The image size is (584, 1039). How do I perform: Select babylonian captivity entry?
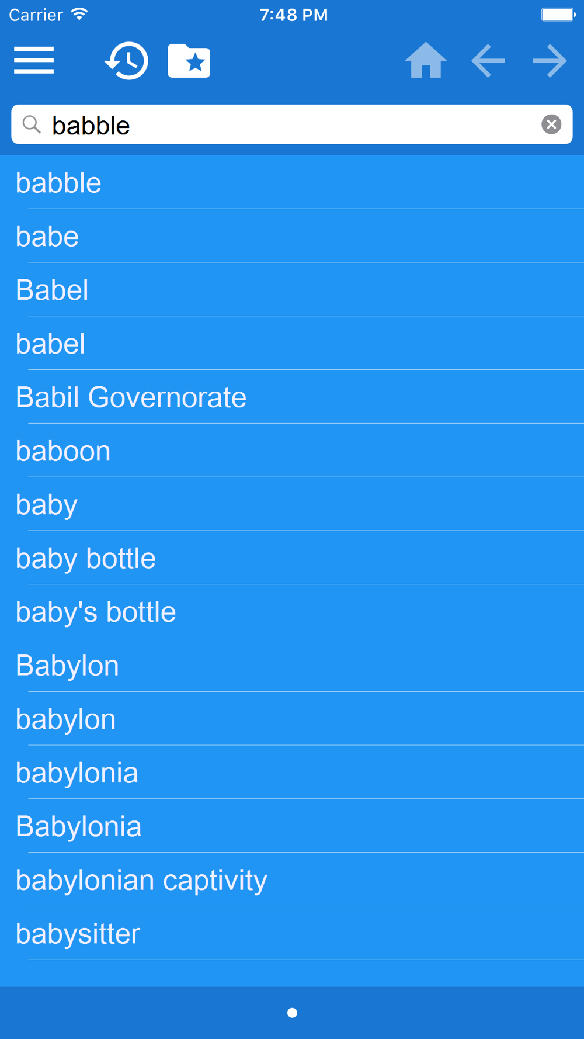tap(292, 881)
